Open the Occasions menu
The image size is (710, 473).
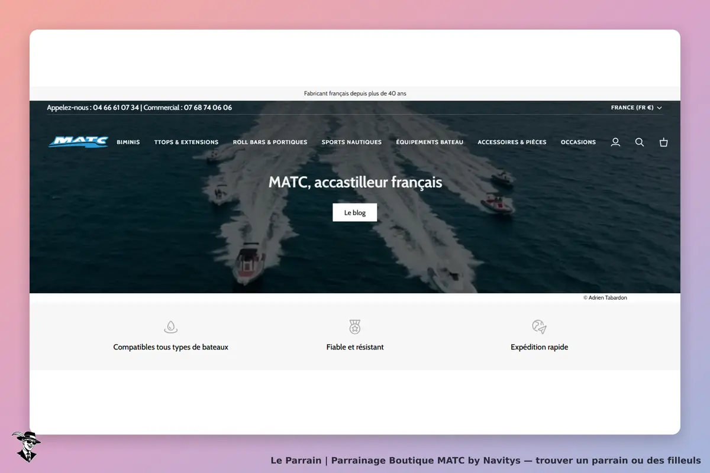[x=578, y=142]
